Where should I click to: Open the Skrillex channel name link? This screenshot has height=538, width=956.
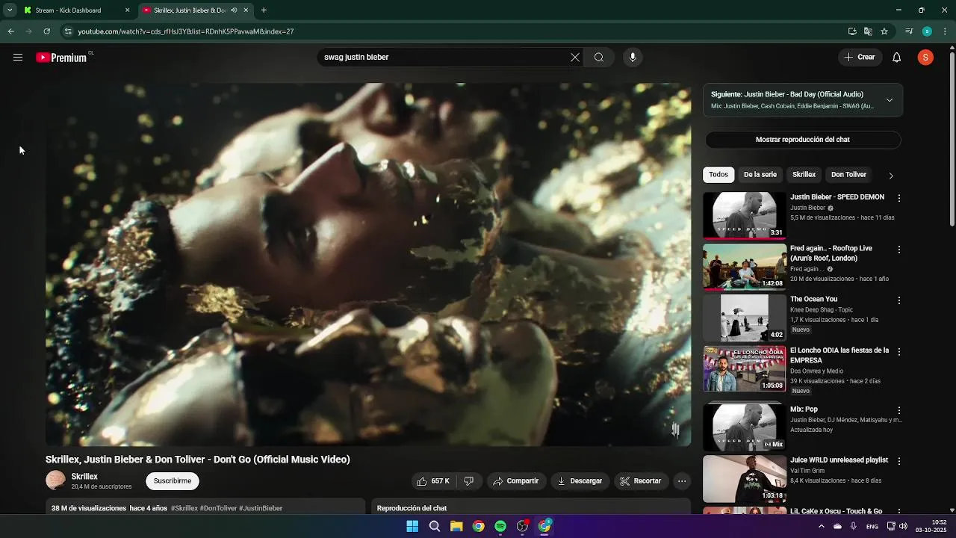click(x=84, y=477)
